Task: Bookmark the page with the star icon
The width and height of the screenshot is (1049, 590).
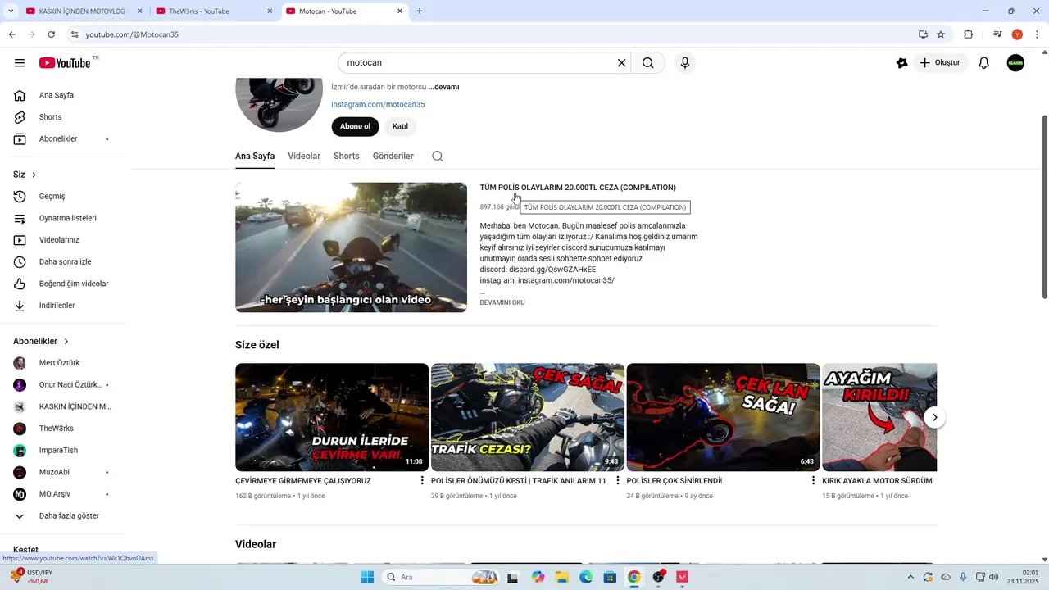Action: pyautogui.click(x=941, y=34)
